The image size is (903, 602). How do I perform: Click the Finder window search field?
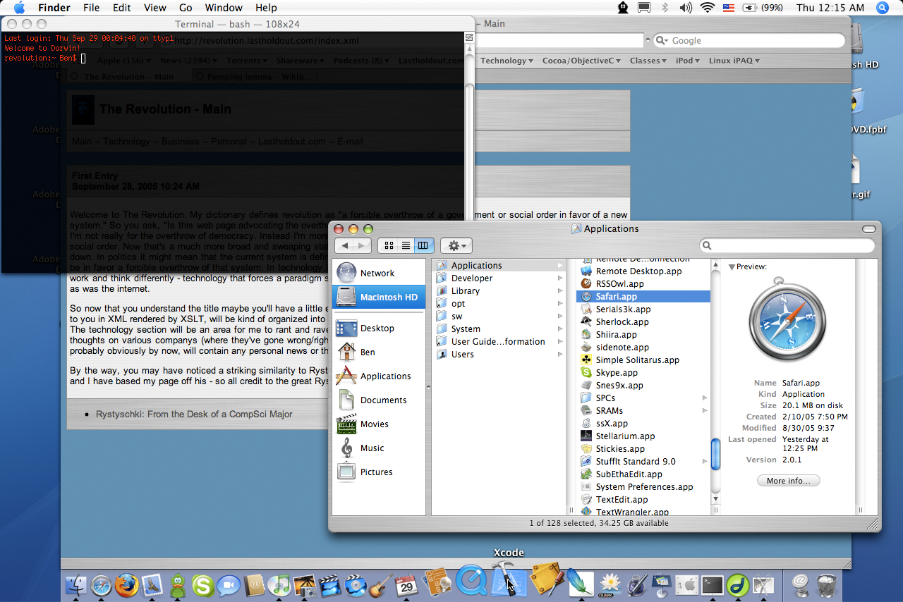[x=787, y=245]
